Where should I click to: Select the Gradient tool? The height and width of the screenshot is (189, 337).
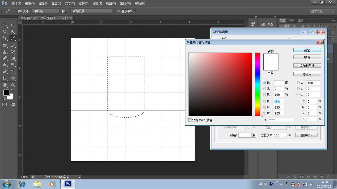(13, 58)
